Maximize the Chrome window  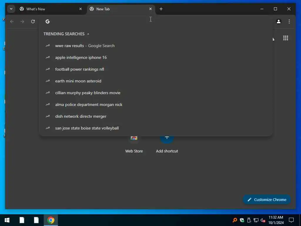[x=275, y=9]
